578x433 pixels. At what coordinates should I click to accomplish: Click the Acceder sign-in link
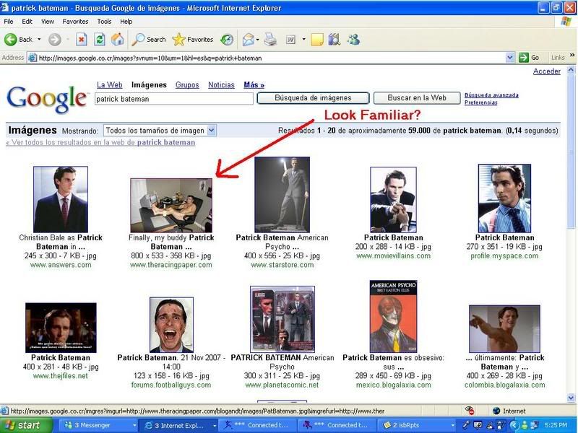coord(547,71)
